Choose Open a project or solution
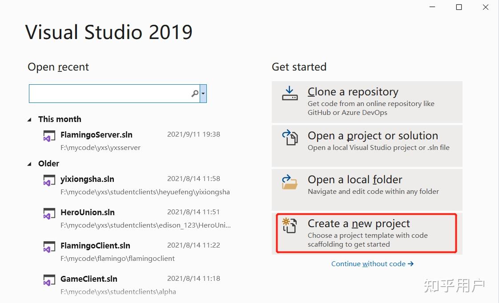The height and width of the screenshot is (303, 499). point(367,146)
